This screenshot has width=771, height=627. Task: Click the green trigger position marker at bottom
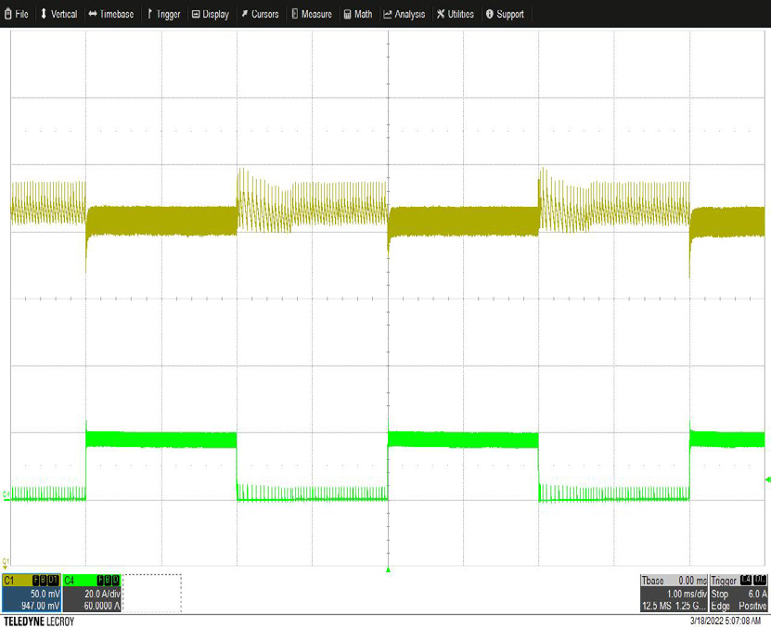tap(389, 569)
